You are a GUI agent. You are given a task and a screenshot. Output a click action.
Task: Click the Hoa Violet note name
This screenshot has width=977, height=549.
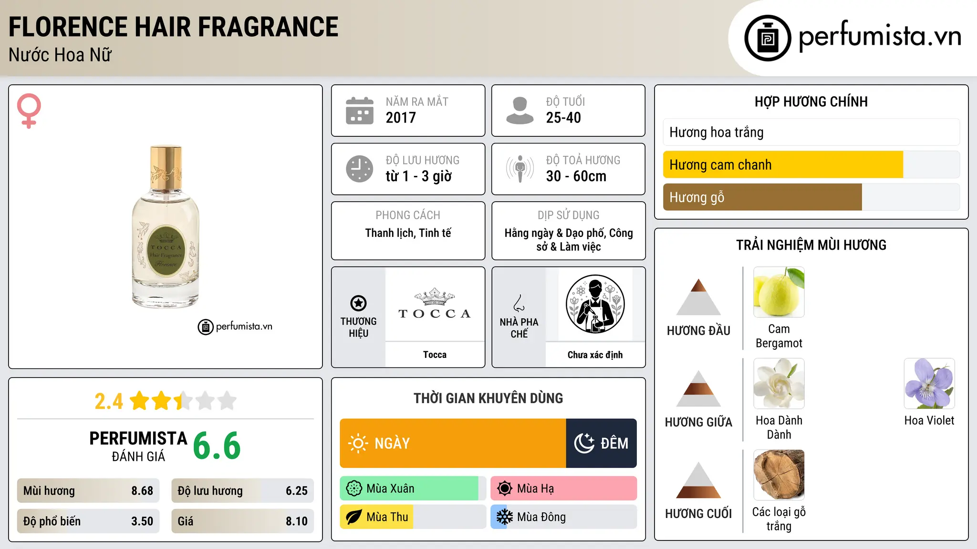tap(929, 420)
